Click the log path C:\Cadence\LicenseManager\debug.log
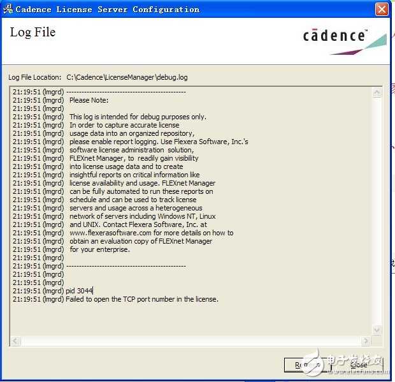Image resolution: width=395 pixels, height=382 pixels. click(127, 77)
